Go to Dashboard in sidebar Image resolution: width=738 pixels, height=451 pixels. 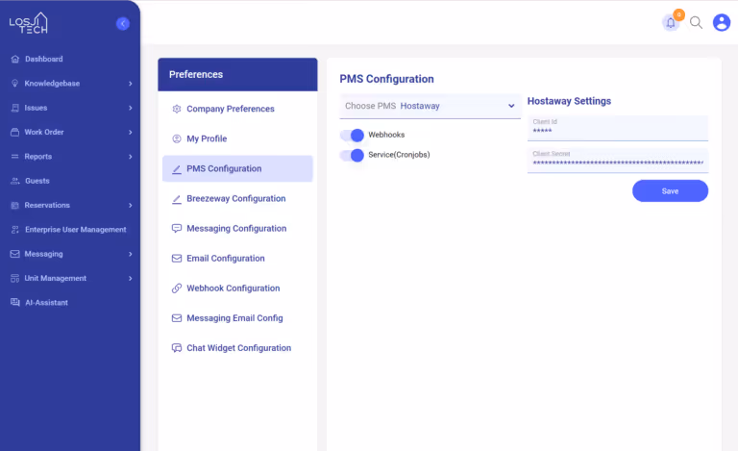pyautogui.click(x=44, y=59)
